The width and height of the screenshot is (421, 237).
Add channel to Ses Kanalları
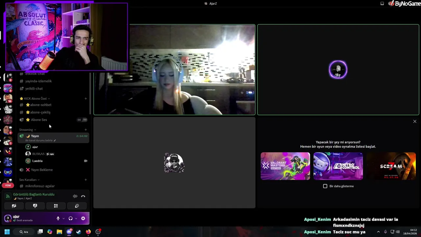[86, 180]
